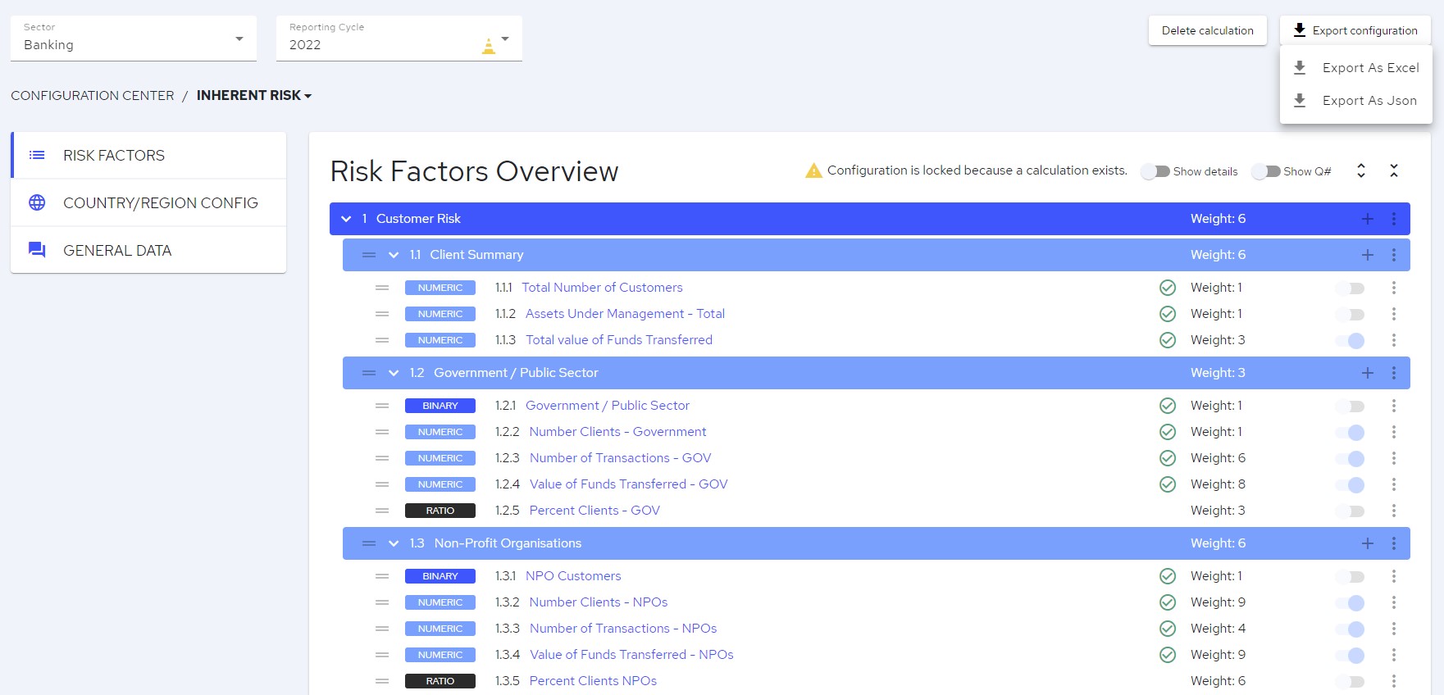Toggle Show details switch
The image size is (1444, 695).
click(1155, 171)
